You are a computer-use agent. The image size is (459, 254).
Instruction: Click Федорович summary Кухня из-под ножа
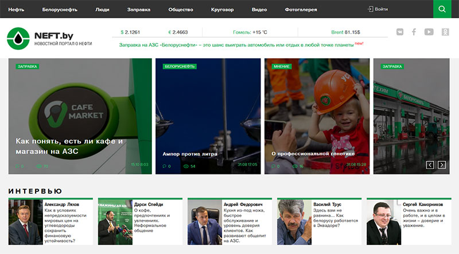(x=245, y=225)
